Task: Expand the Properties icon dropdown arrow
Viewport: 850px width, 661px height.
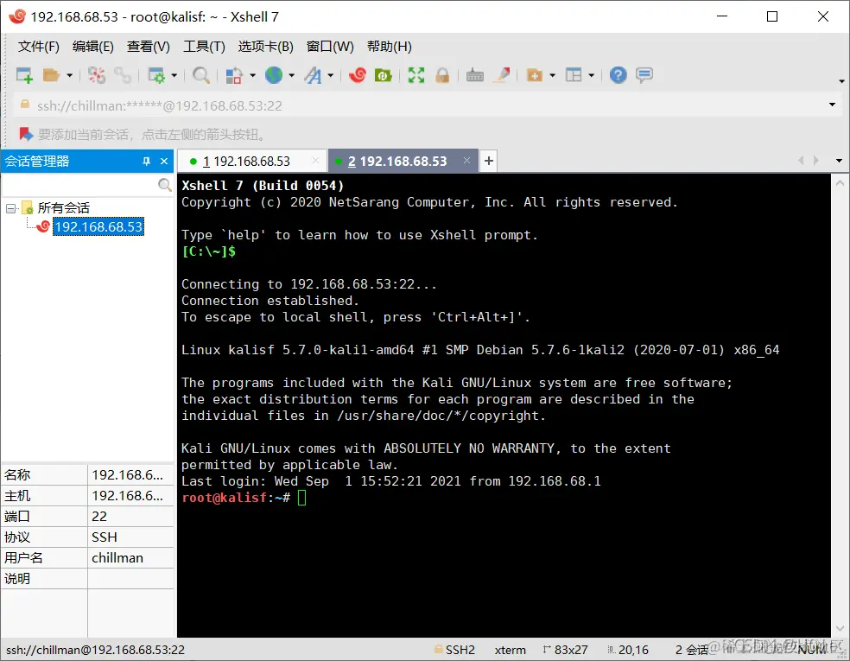Action: coord(174,75)
